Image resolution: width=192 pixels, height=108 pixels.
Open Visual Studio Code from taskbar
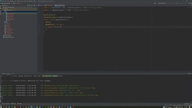pos(34,107)
